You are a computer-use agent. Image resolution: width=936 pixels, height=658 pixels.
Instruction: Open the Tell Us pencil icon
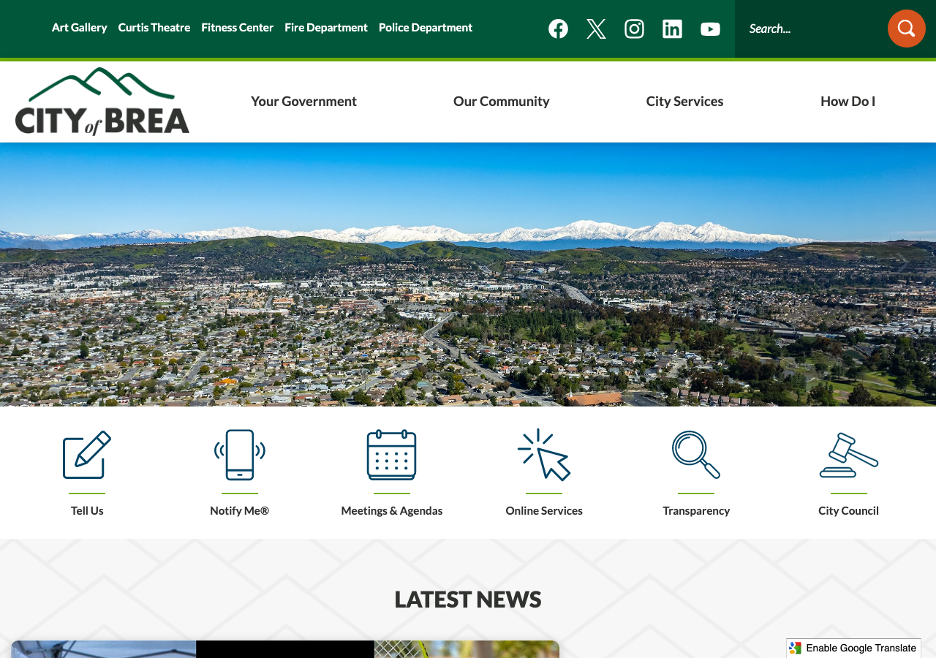(87, 454)
